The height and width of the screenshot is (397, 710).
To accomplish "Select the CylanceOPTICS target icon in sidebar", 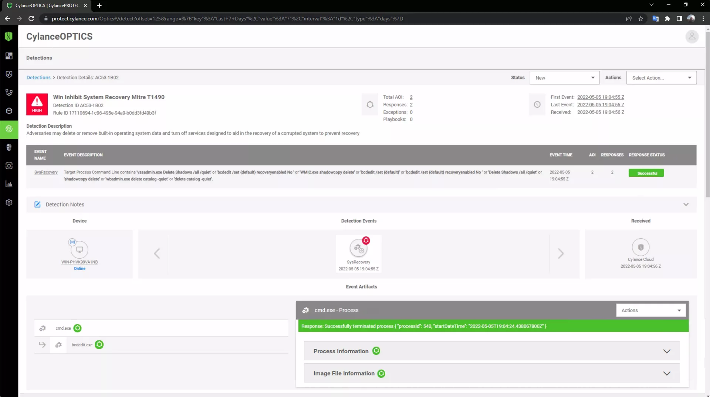I will pyautogui.click(x=9, y=129).
